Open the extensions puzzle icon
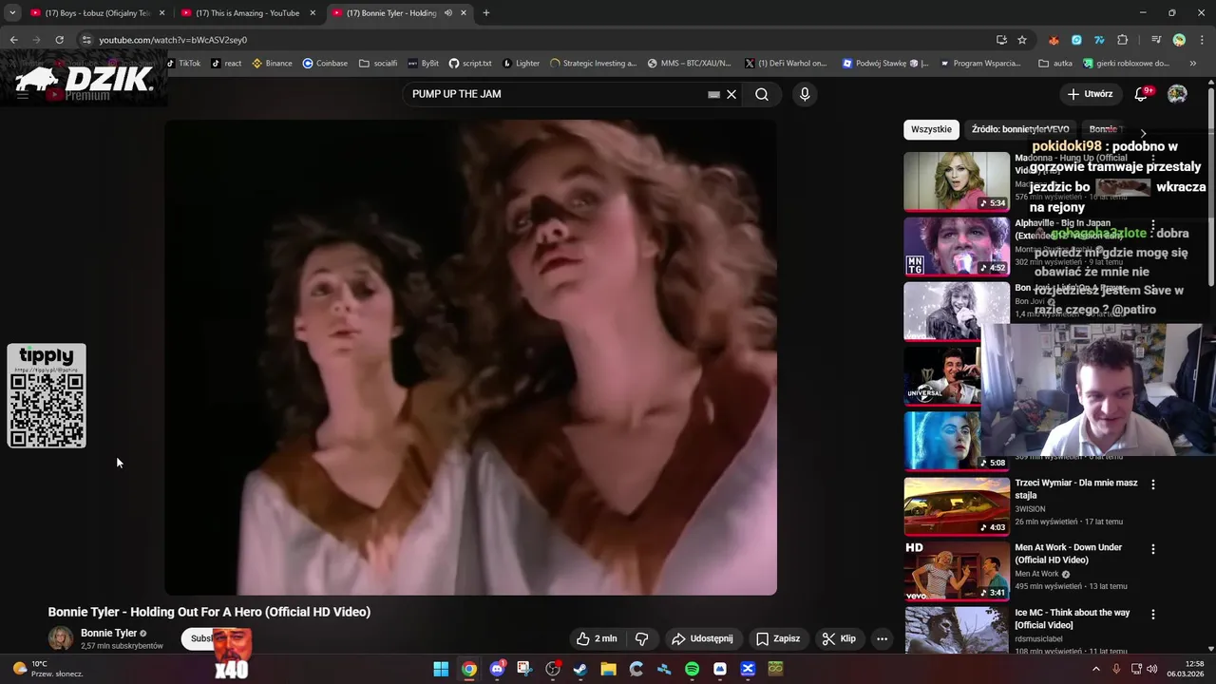 click(1123, 40)
